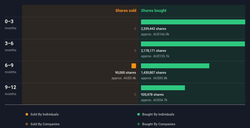Click the 2,178,171 shares value

[x=153, y=51]
